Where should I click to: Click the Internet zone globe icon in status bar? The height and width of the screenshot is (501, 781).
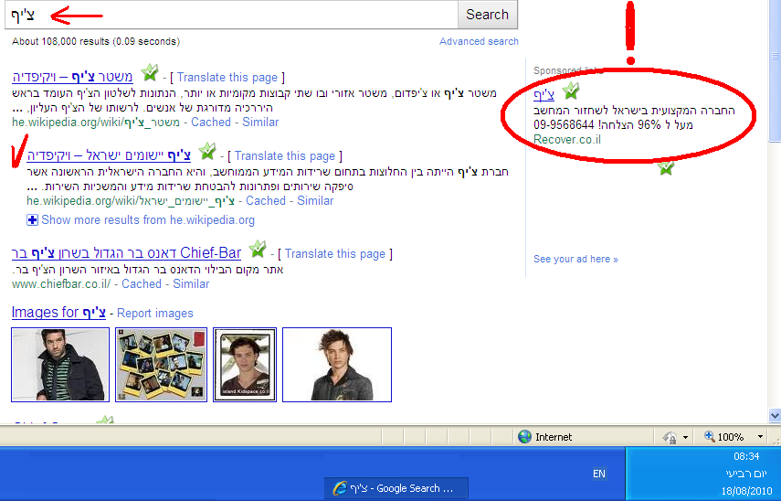(x=524, y=437)
